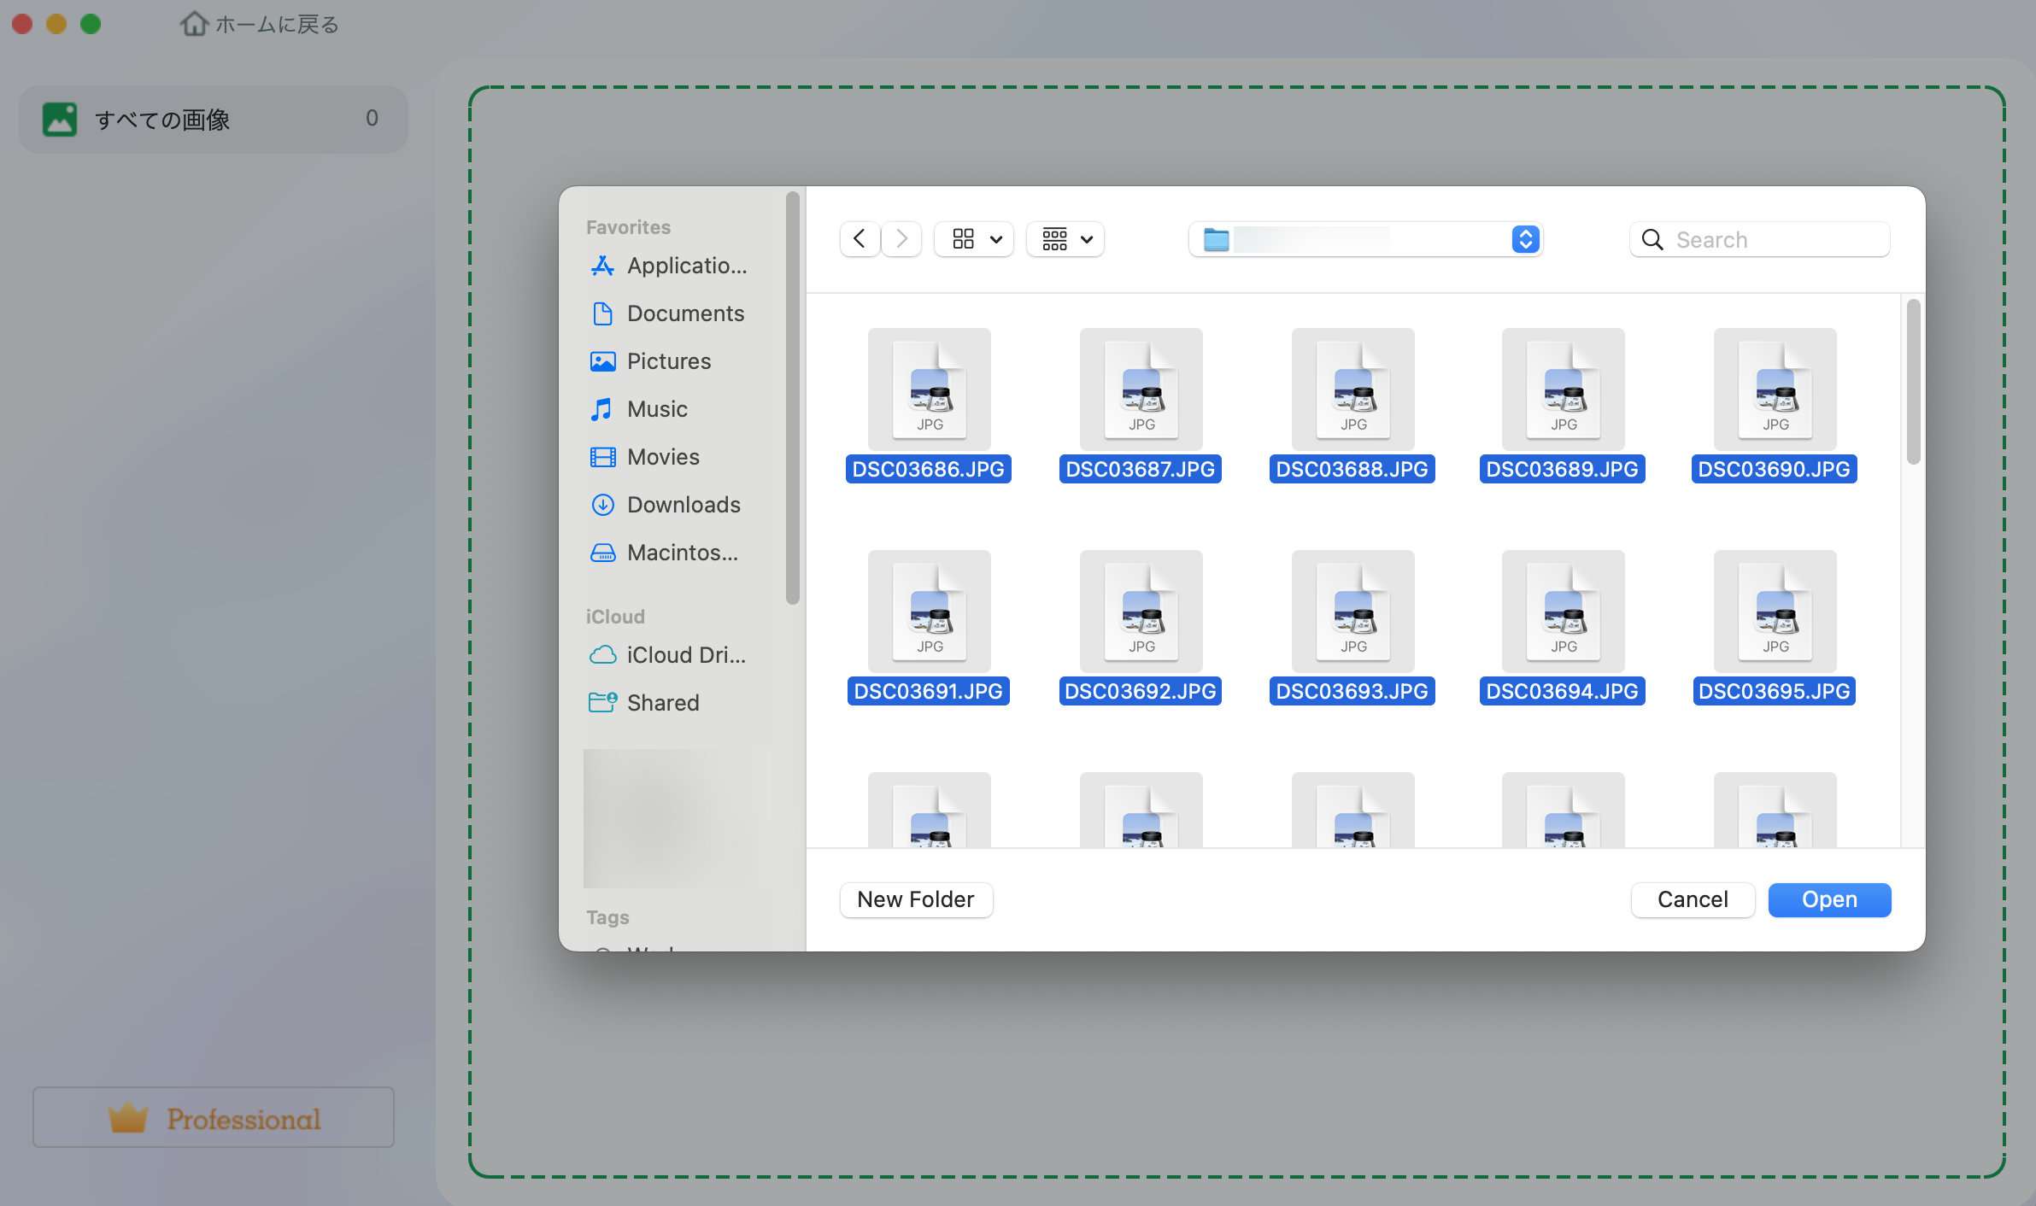Open Music folder in sidebar
Screen dimensions: 2036x1206
(x=656, y=409)
